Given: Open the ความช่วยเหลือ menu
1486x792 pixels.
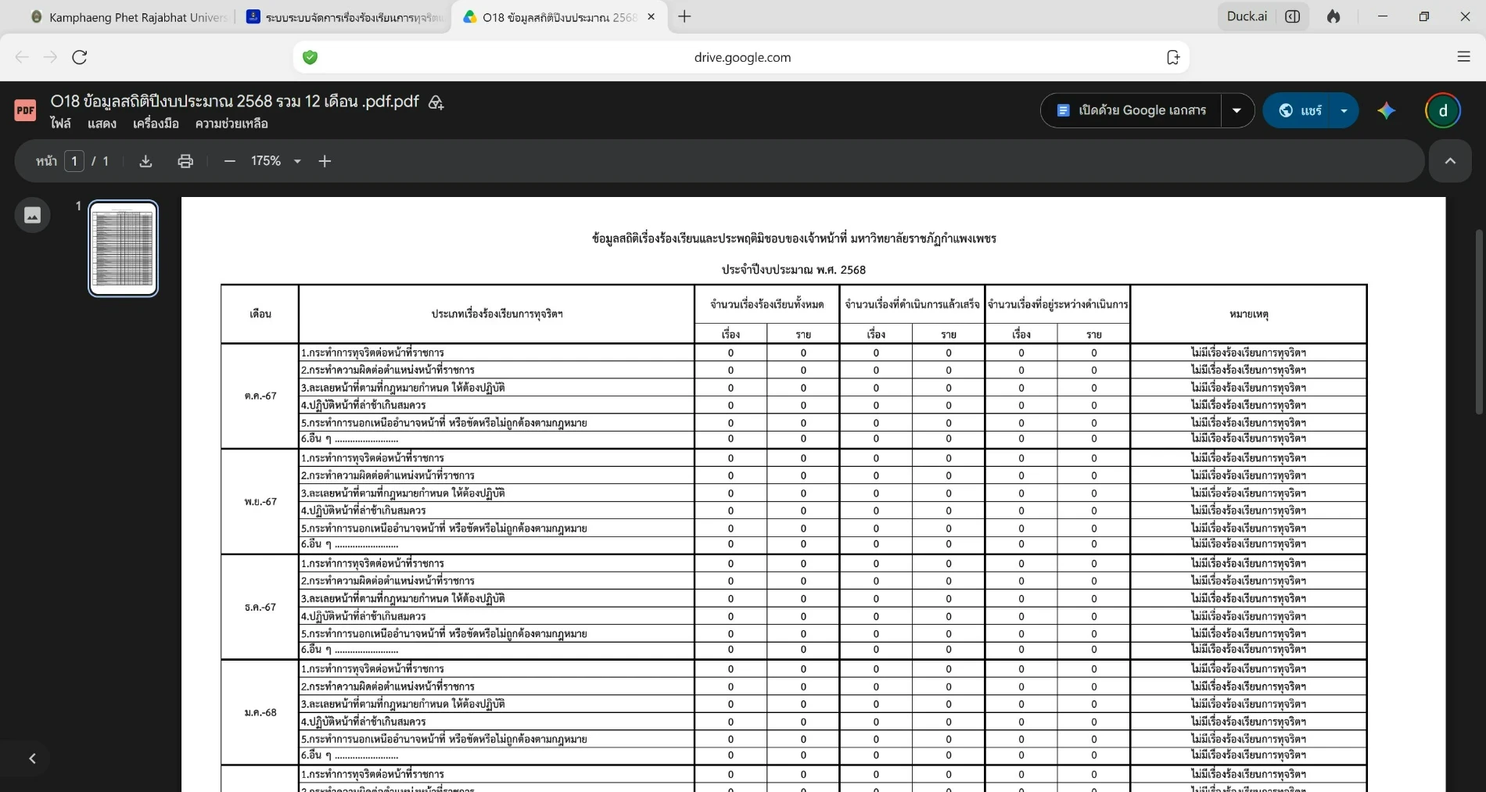Looking at the screenshot, I should point(232,124).
